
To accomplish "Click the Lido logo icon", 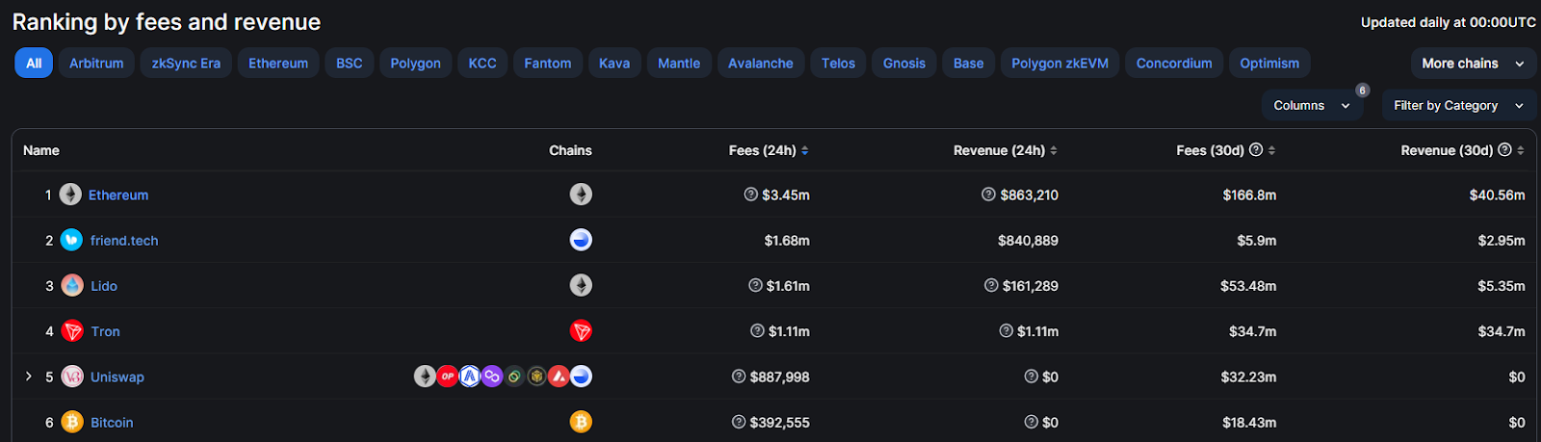I will (x=72, y=285).
